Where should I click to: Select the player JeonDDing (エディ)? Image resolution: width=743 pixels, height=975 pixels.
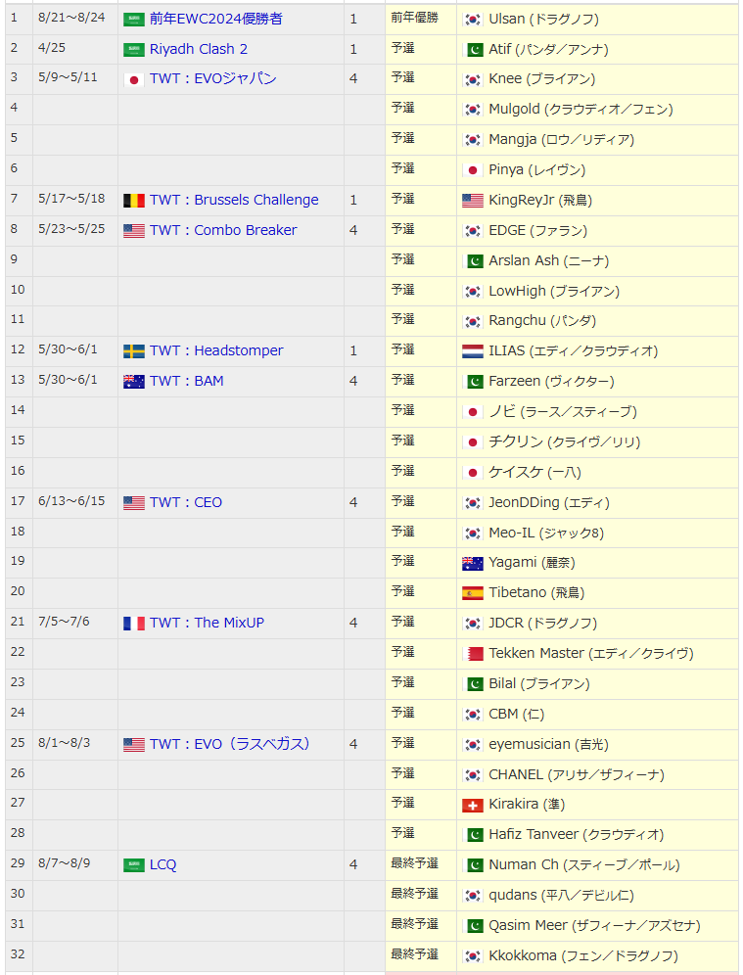tap(549, 502)
